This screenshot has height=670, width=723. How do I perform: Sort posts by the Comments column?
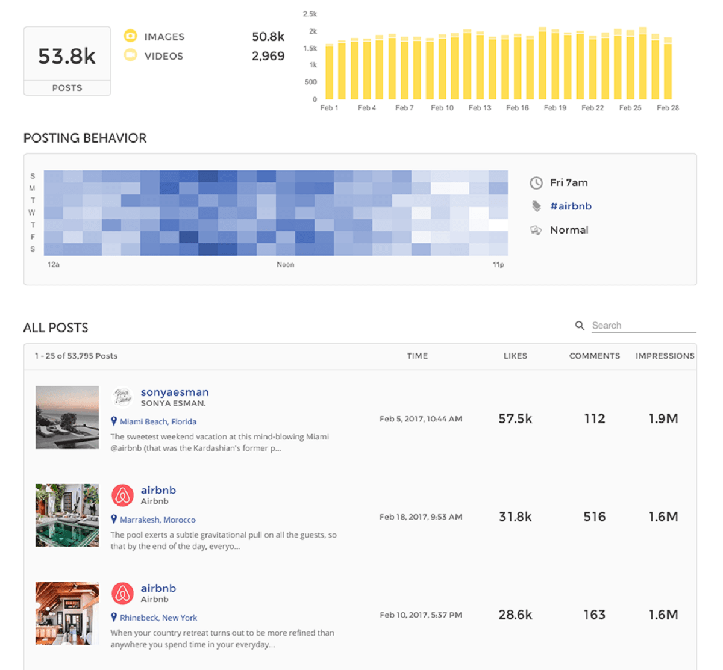click(594, 356)
